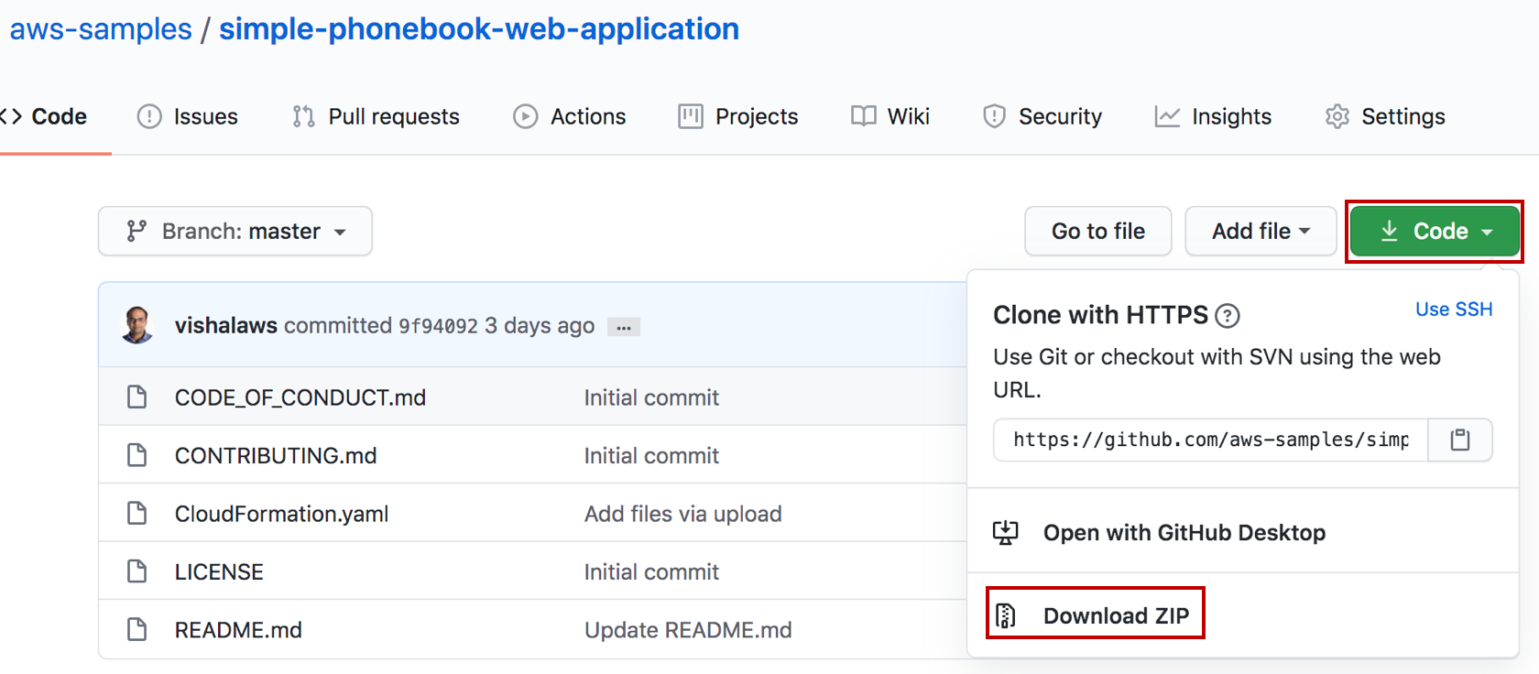
Task: Open the Add files via upload commit
Action: [683, 514]
